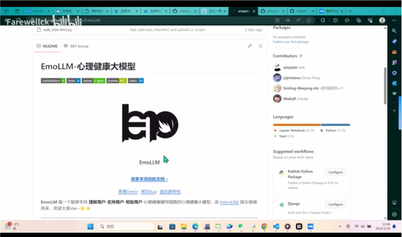The image size is (402, 237).
Task: Click the forks badge
Action: (x=74, y=81)
